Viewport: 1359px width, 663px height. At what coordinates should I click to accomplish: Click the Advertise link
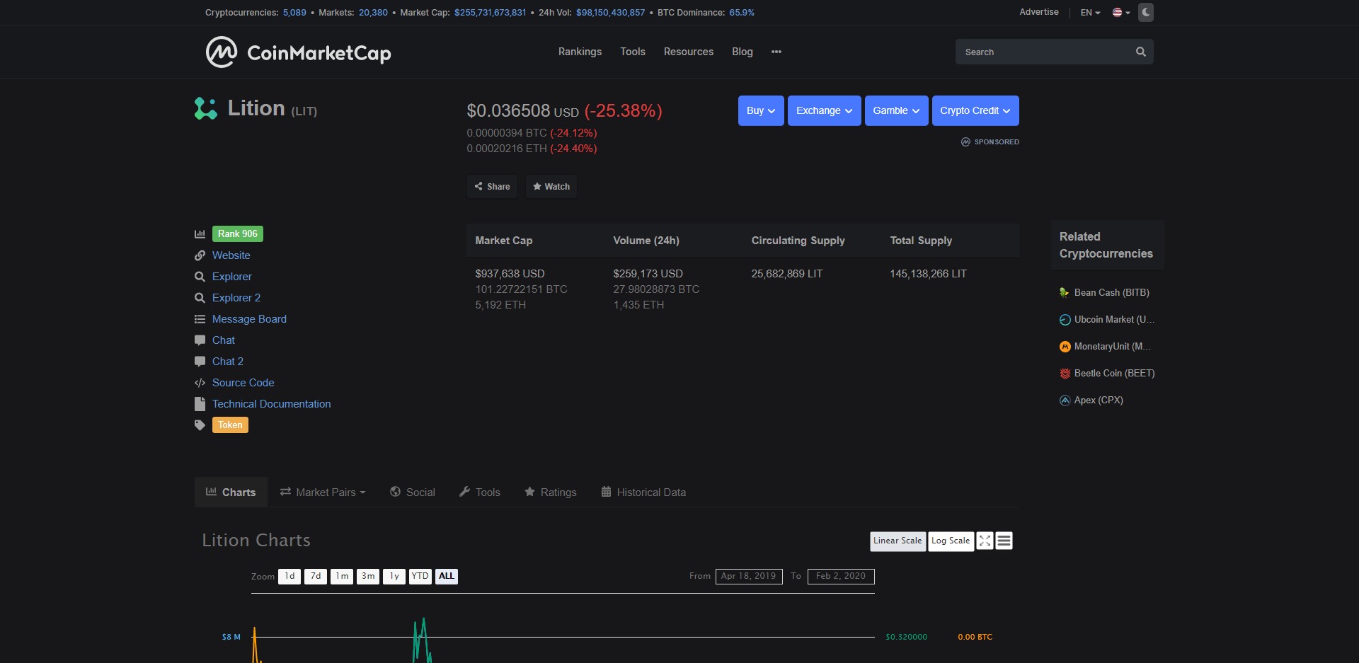(1039, 12)
